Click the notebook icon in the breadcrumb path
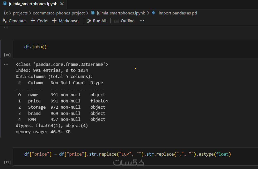 point(93,13)
